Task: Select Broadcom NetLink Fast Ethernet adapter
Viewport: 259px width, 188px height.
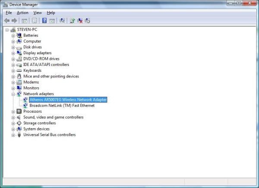Action: [62, 105]
